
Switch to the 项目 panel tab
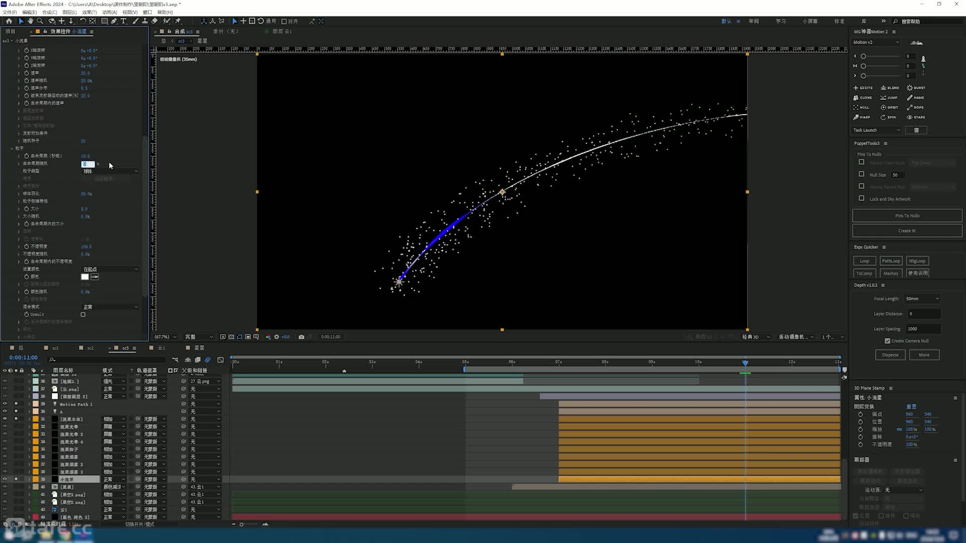pyautogui.click(x=10, y=31)
